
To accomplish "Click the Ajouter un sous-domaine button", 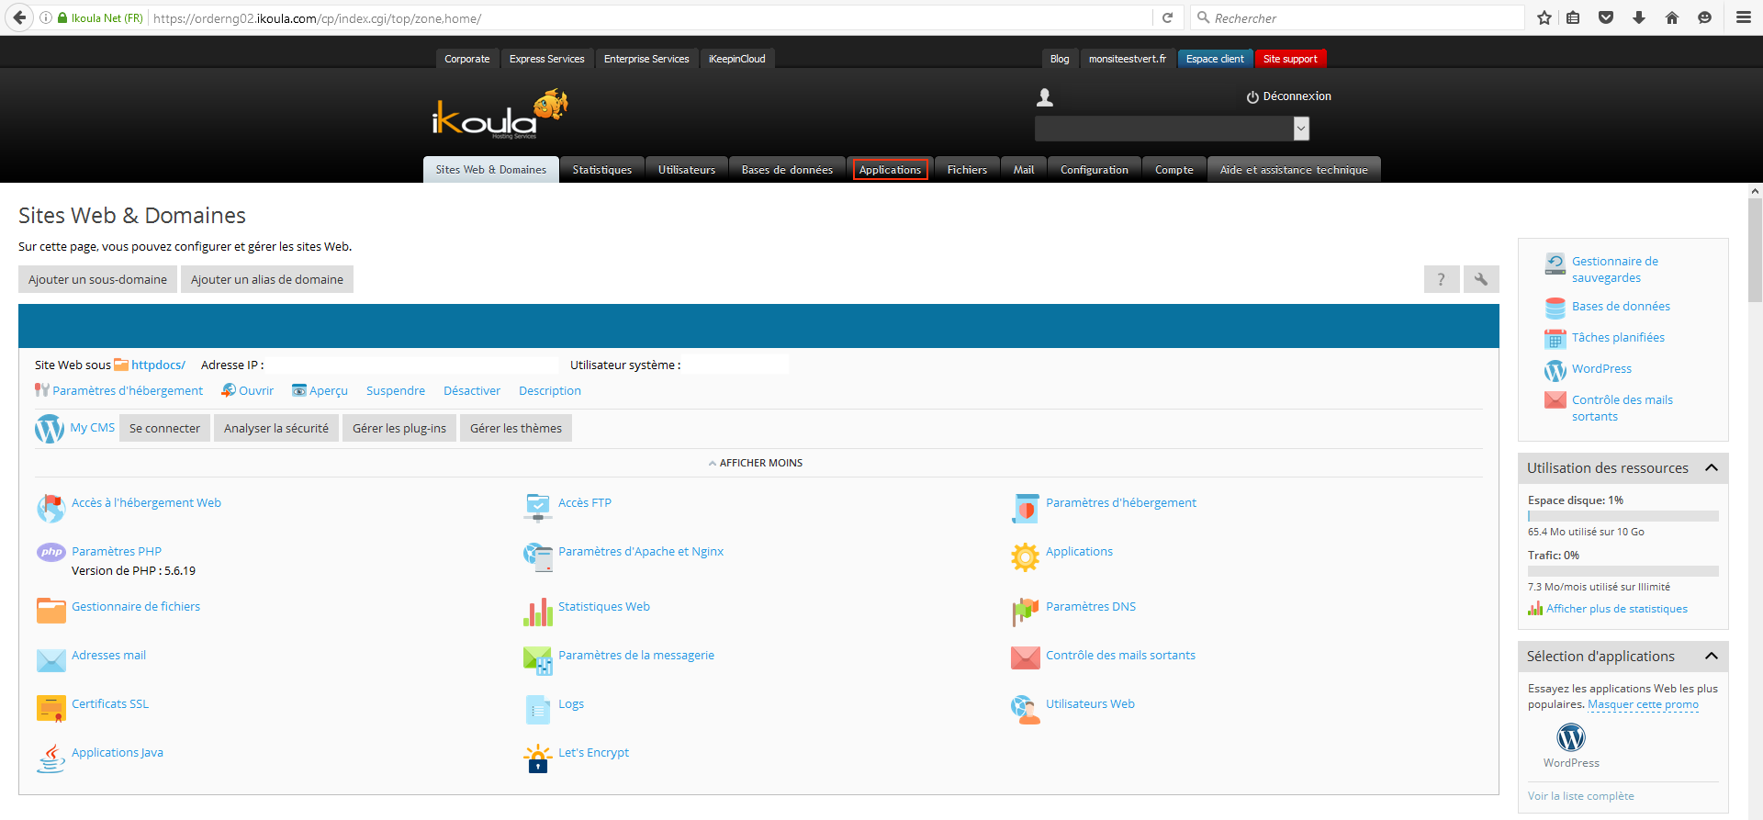I will [x=97, y=280].
